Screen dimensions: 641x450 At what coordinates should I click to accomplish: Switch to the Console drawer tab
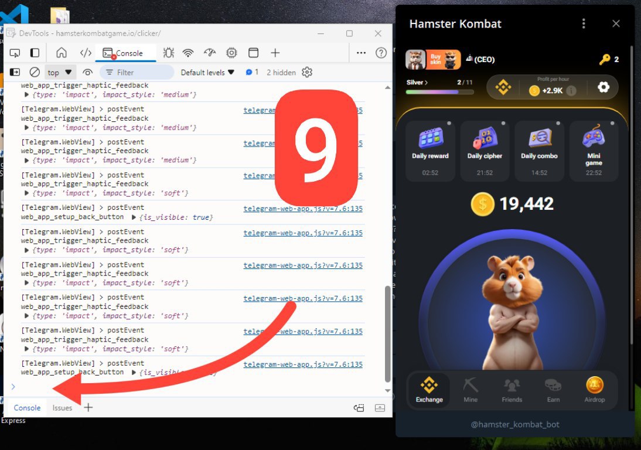[27, 408]
